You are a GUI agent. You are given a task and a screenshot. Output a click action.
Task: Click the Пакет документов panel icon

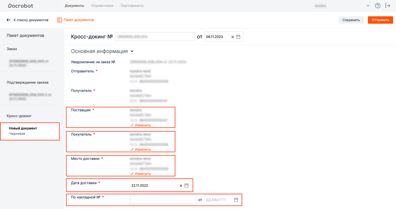(60, 20)
